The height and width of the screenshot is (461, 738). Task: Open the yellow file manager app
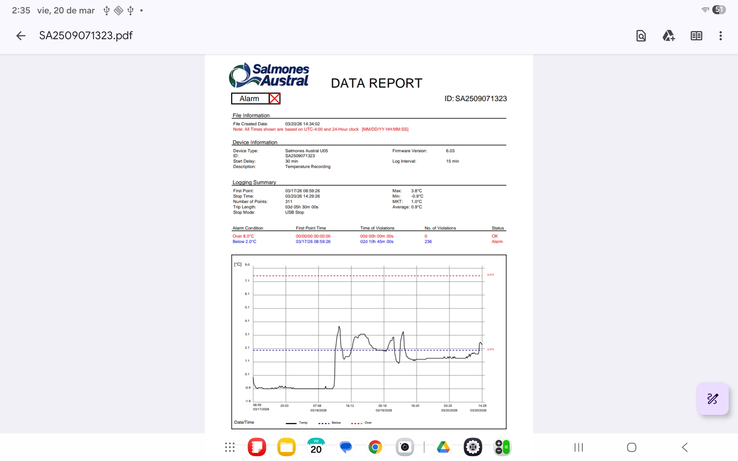click(x=286, y=447)
